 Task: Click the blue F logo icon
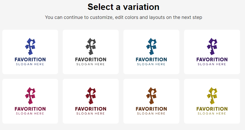(x=30, y=46)
